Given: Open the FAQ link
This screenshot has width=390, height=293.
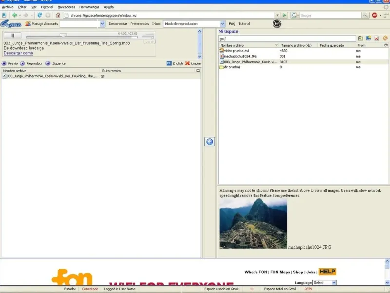Looking at the screenshot, I should pyautogui.click(x=232, y=24).
